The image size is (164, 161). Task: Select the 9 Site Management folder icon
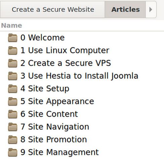13,153
